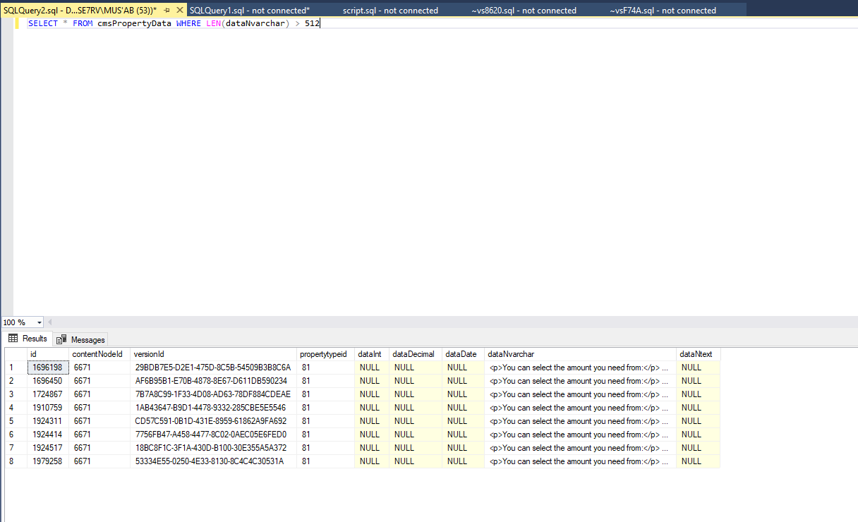Select the dataDate column header
Image resolution: width=858 pixels, height=522 pixels.
(464, 354)
